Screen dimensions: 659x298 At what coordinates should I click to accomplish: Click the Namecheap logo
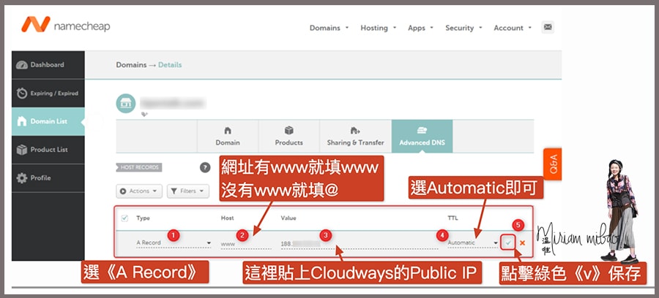tap(66, 25)
